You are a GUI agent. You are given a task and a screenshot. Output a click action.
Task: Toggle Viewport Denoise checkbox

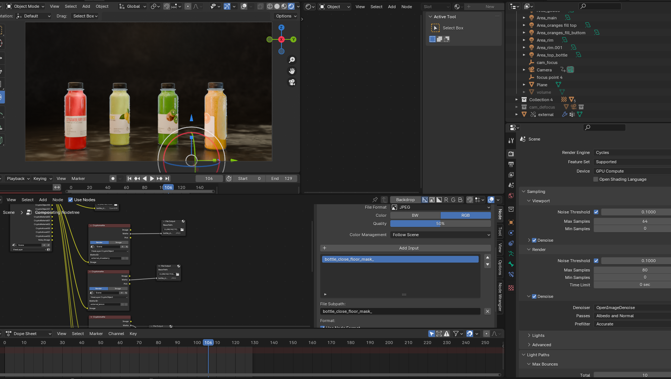click(534, 240)
